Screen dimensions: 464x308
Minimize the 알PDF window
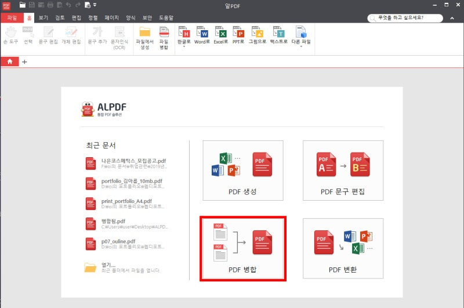(x=434, y=5)
